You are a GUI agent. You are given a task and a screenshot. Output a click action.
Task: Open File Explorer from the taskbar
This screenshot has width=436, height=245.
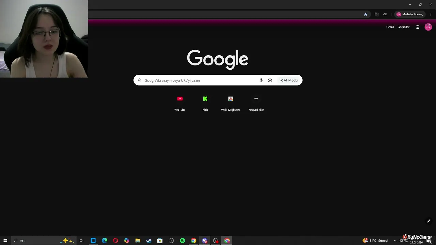tap(138, 241)
